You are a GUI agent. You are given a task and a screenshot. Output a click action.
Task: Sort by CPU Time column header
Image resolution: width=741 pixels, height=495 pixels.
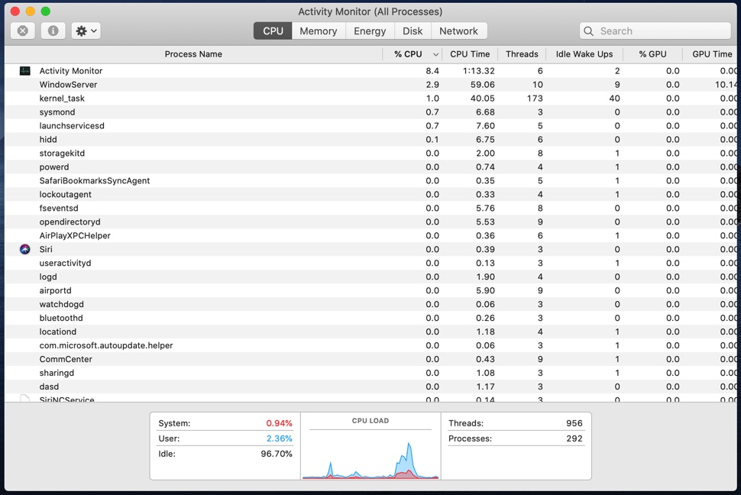point(470,54)
